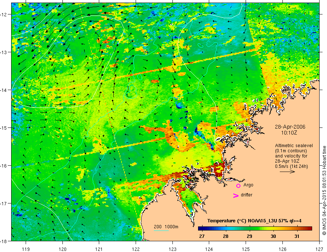This screenshot has width=327, height=252.
Task: Click the dark red end of color bar
Action: click(310, 229)
